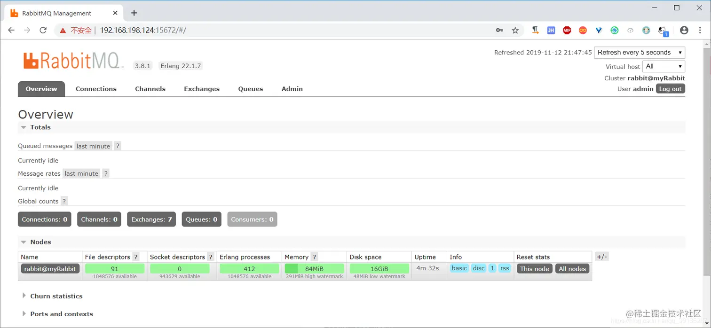This screenshot has width=711, height=328.
Task: Open the Admin tab
Action: click(x=292, y=89)
